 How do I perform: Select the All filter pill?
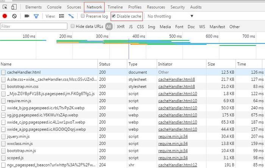pyautogui.click(x=109, y=27)
